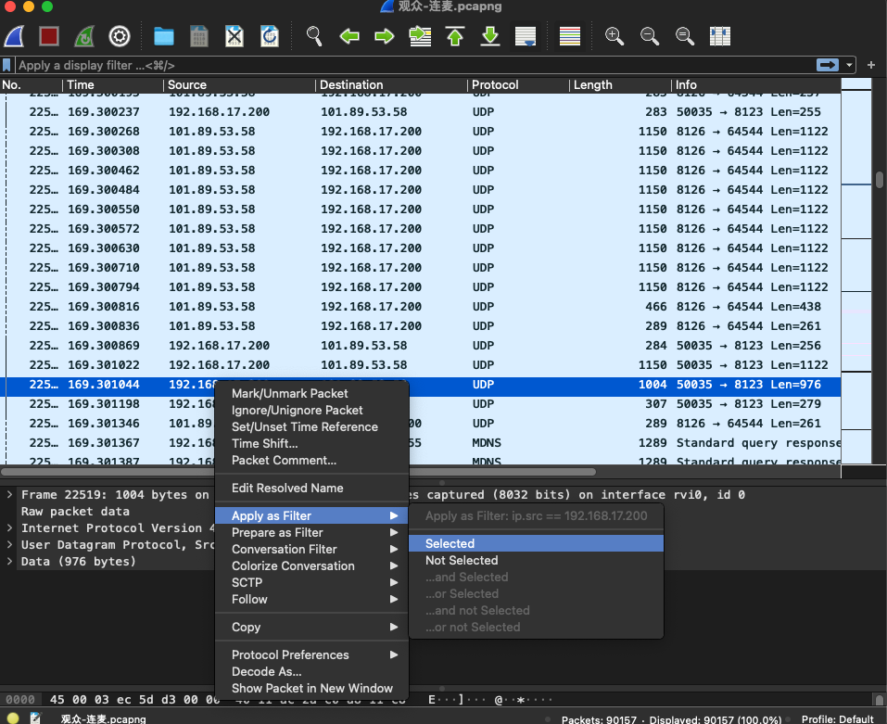Click the red stop capture icon
The width and height of the screenshot is (887, 724).
49,36
